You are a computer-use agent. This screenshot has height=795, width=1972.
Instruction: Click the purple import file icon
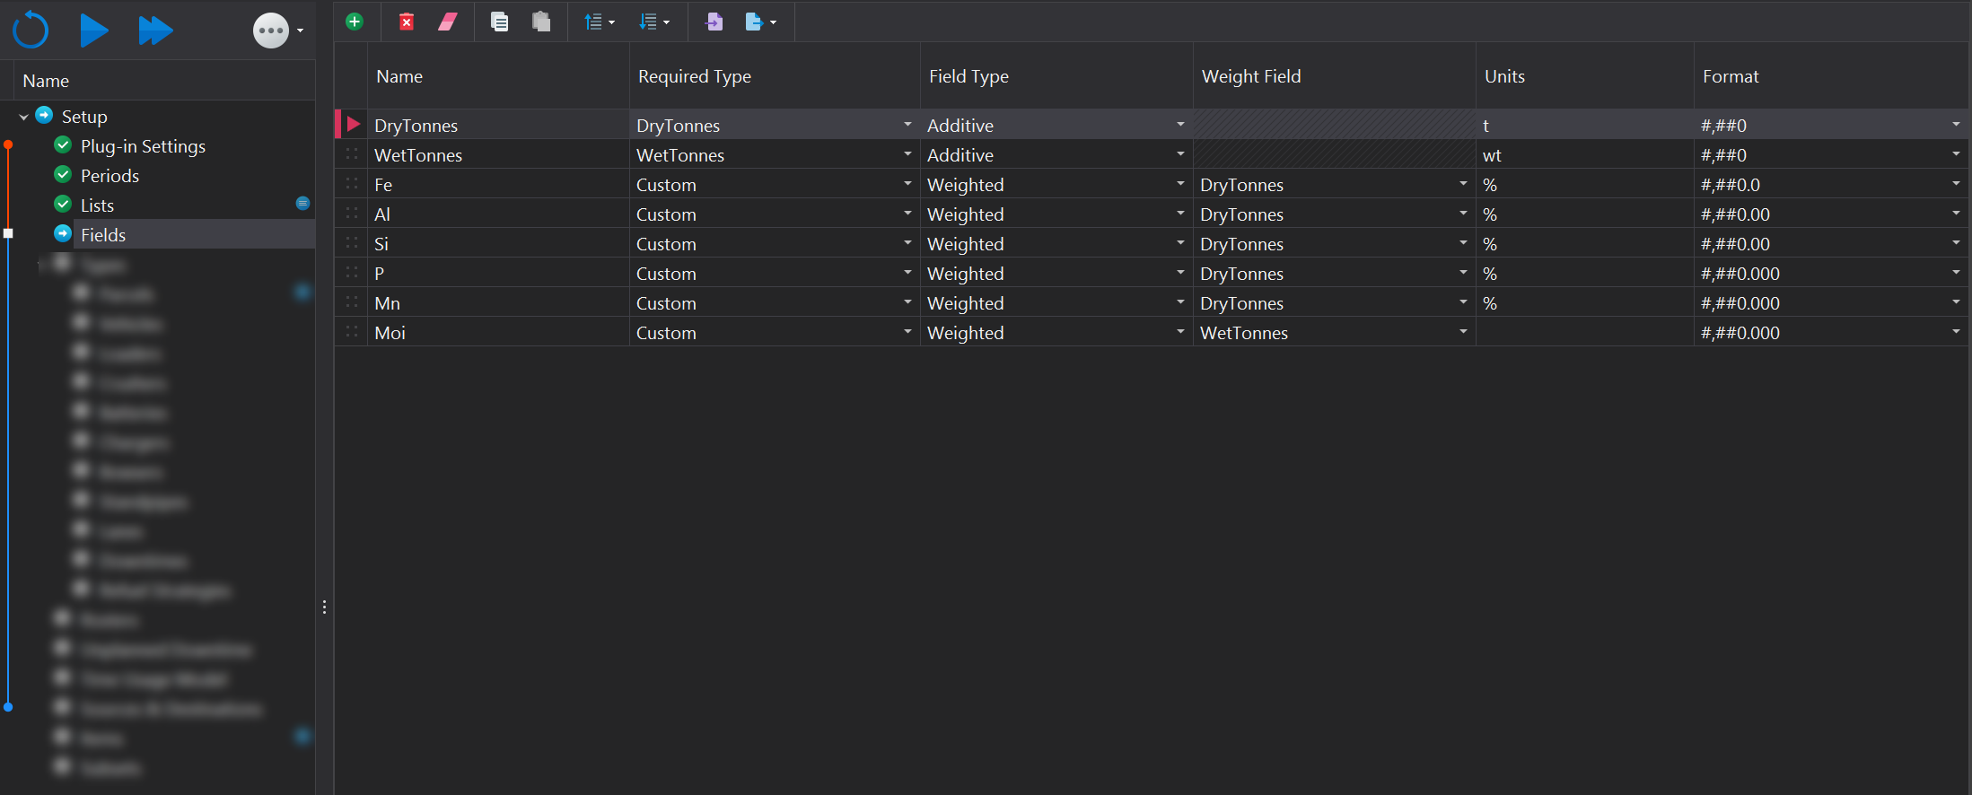714,22
